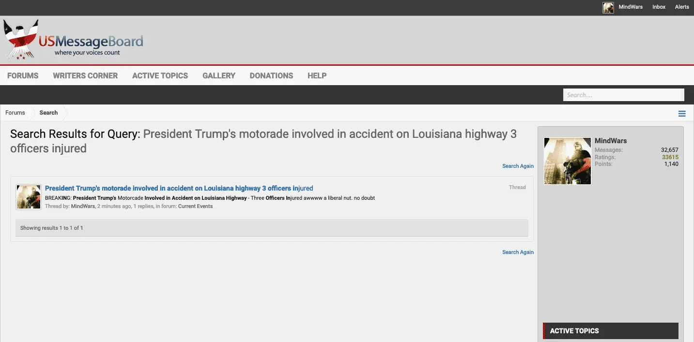Open the hamburger menu icon beside breadcrumbs

[x=682, y=114]
